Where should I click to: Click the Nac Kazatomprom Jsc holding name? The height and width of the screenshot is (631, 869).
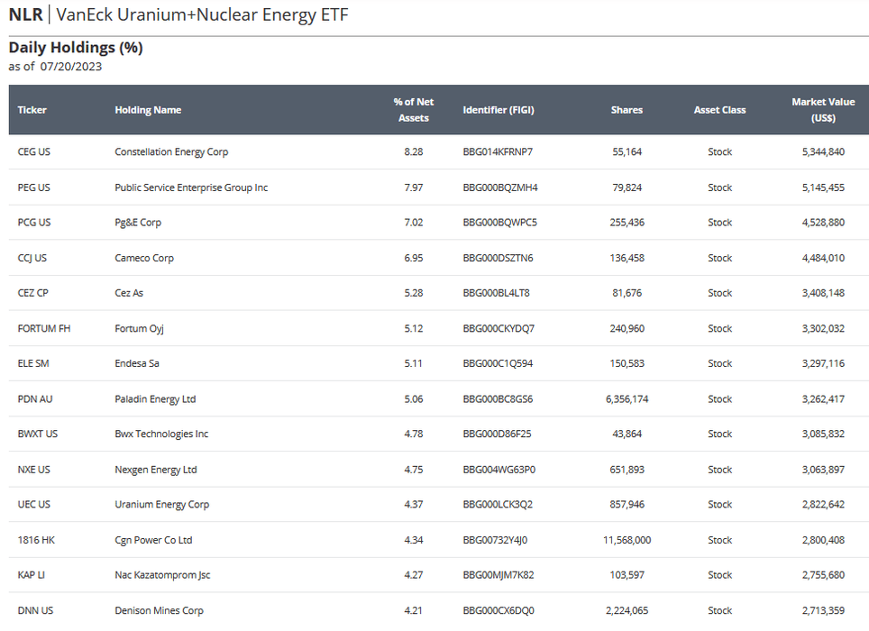point(162,574)
